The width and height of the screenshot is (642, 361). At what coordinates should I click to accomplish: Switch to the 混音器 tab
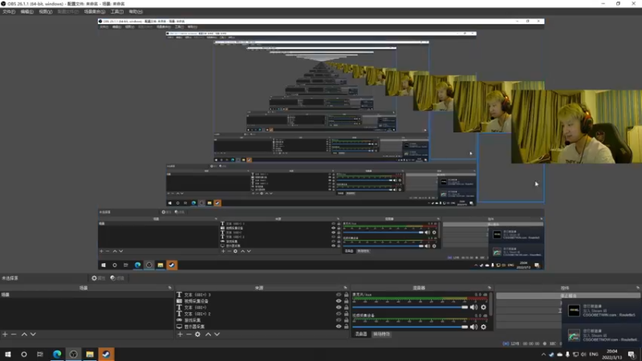[x=360, y=334]
